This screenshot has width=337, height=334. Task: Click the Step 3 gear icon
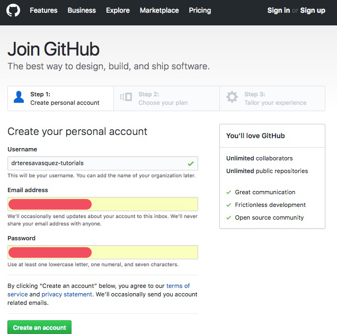click(232, 97)
